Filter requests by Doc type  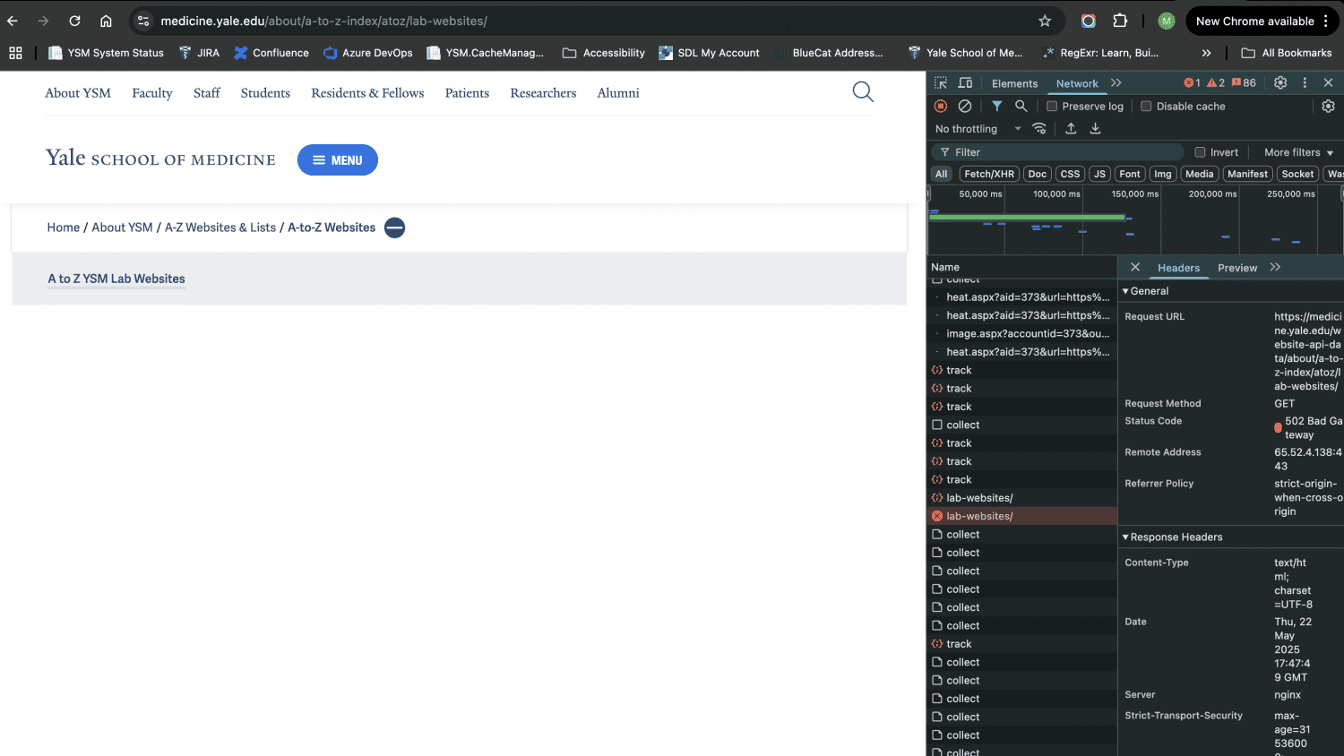(1038, 174)
